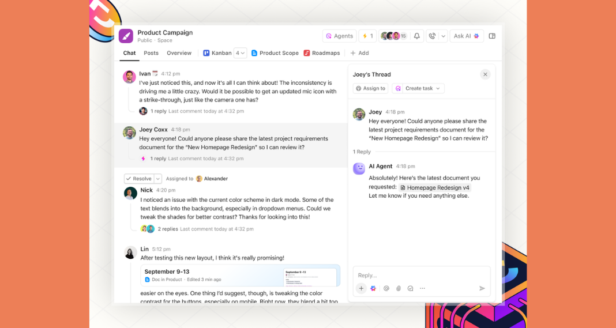The height and width of the screenshot is (328, 616).
Task: Click the AI sparkle icon in reply toolbar
Action: click(x=373, y=288)
